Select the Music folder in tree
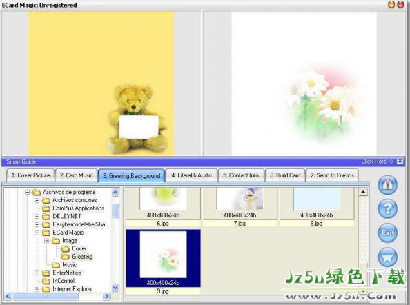Viewport: 410px width, 305px height. click(69, 265)
